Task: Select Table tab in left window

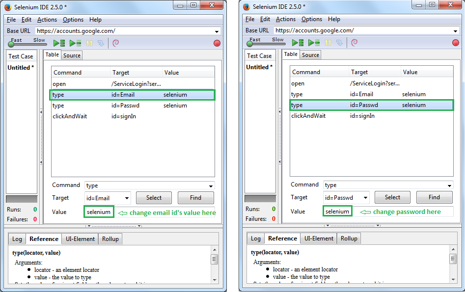Action: tap(52, 55)
